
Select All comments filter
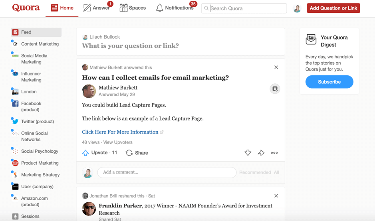coord(276,172)
